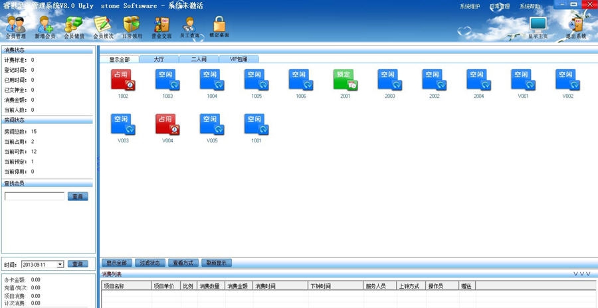This screenshot has width=598, height=308.
Task: Open 营业交班 shift handover icon
Action: tap(162, 27)
